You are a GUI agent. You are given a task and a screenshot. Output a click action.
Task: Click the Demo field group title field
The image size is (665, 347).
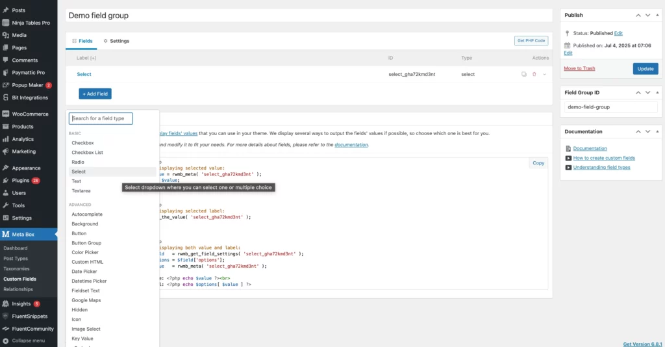pos(308,16)
